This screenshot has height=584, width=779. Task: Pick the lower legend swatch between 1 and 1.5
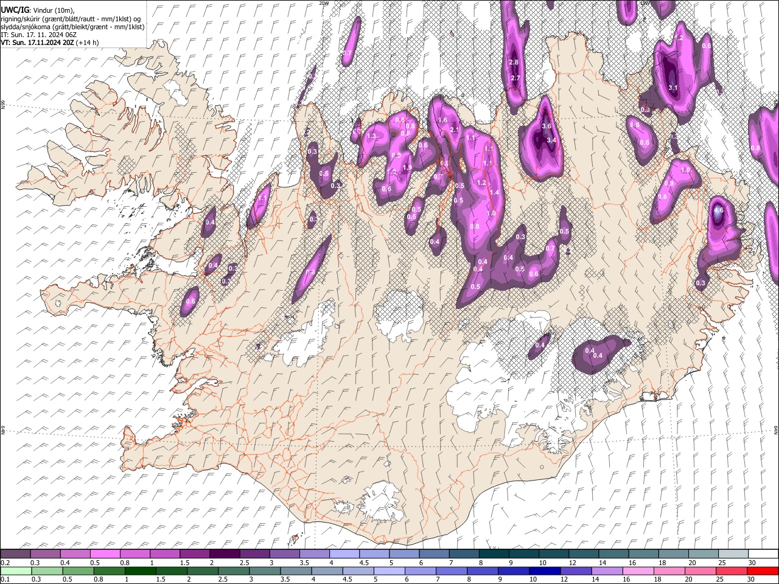141,571
